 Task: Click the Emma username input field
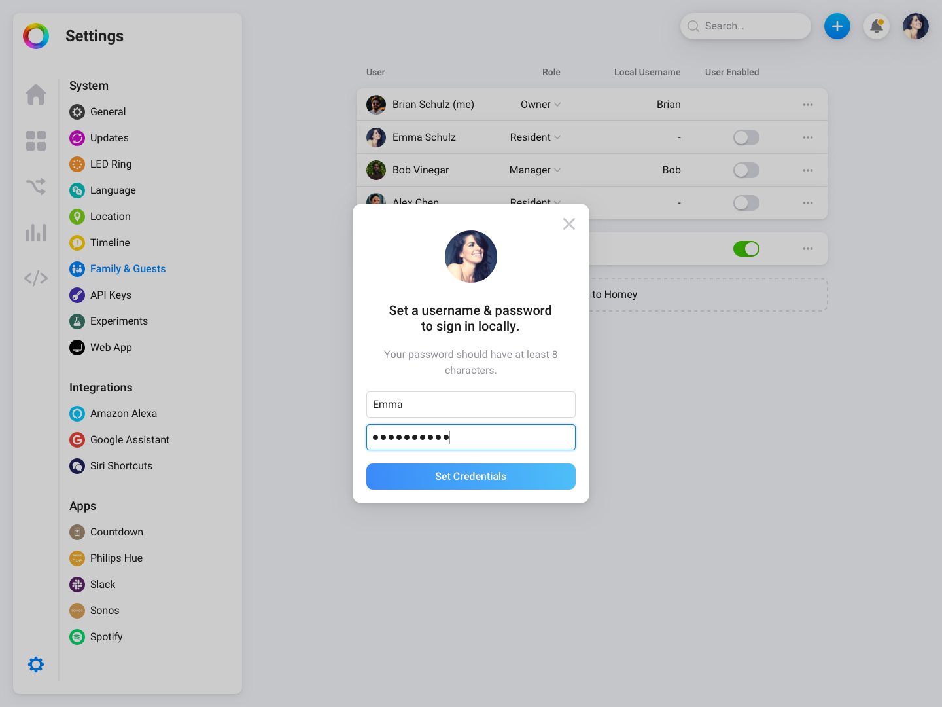471,405
